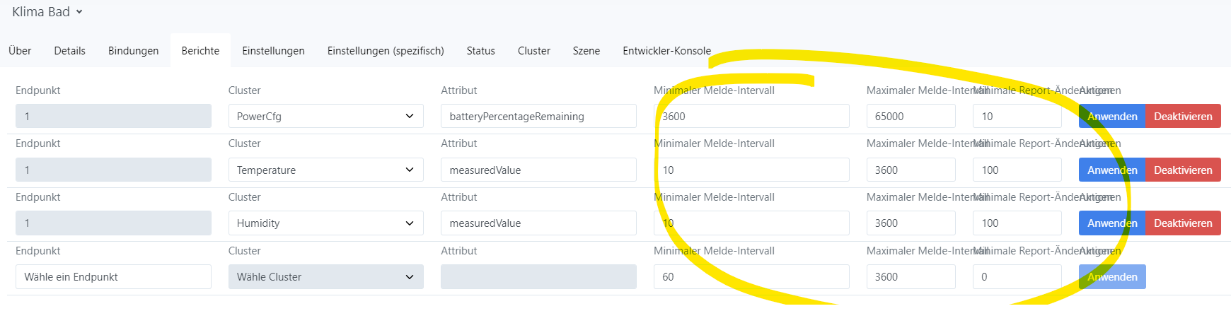The width and height of the screenshot is (1231, 323).
Task: Click the PowerCfg minimum interval field showing 3600
Action: (x=751, y=117)
